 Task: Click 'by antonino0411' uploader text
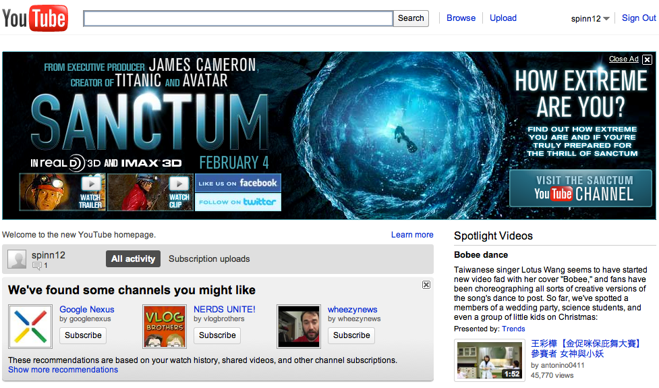(x=557, y=365)
